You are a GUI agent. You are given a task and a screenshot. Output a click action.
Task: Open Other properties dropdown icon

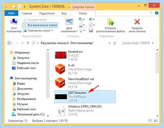coord(82,31)
